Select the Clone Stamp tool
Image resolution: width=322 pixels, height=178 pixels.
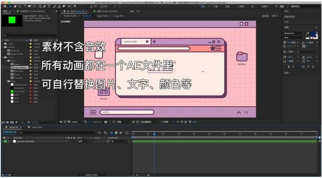[59, 6]
